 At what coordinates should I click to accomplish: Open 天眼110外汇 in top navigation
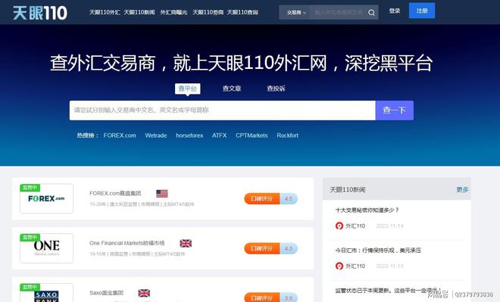tap(105, 12)
